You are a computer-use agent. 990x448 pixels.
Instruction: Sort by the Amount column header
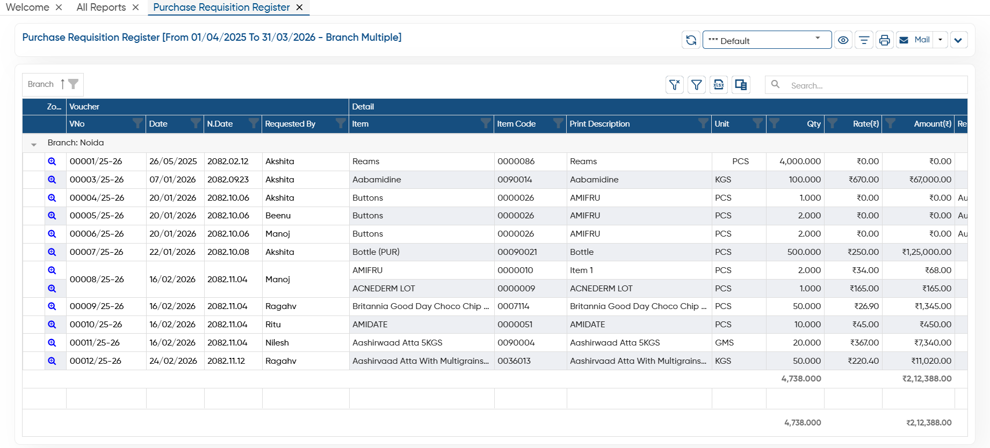pos(933,124)
